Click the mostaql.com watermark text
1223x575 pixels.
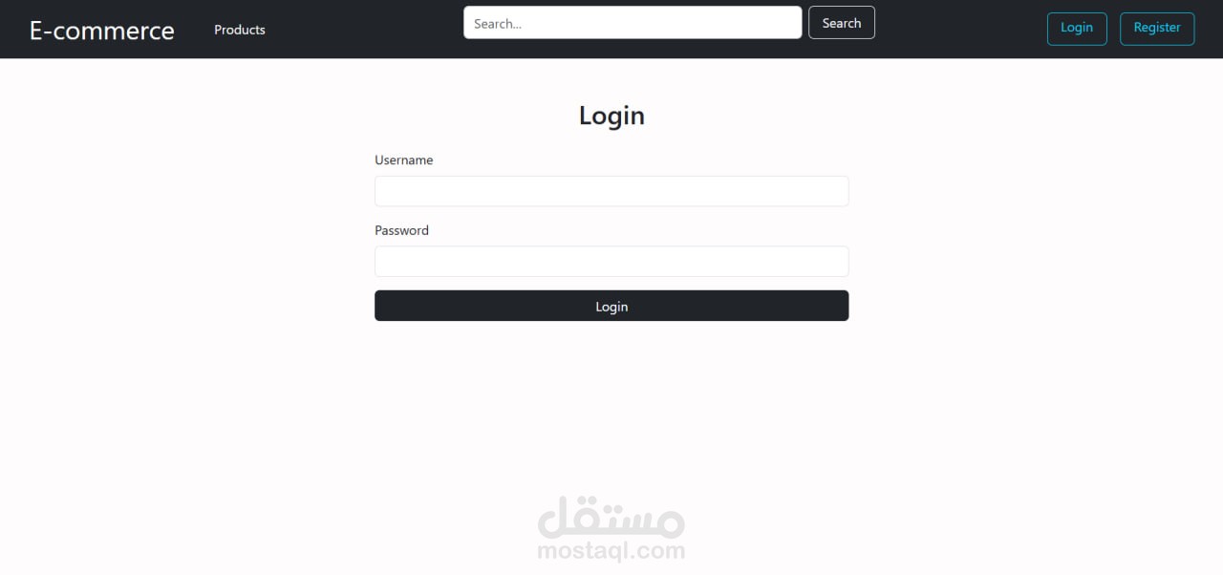[x=611, y=551]
